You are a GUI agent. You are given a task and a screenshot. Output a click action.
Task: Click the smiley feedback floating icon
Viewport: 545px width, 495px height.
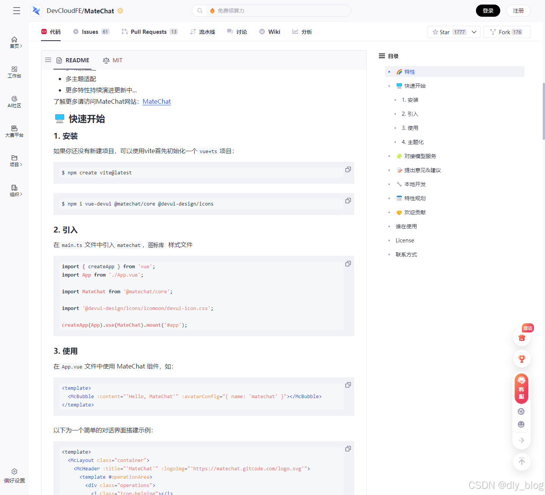[x=521, y=424]
